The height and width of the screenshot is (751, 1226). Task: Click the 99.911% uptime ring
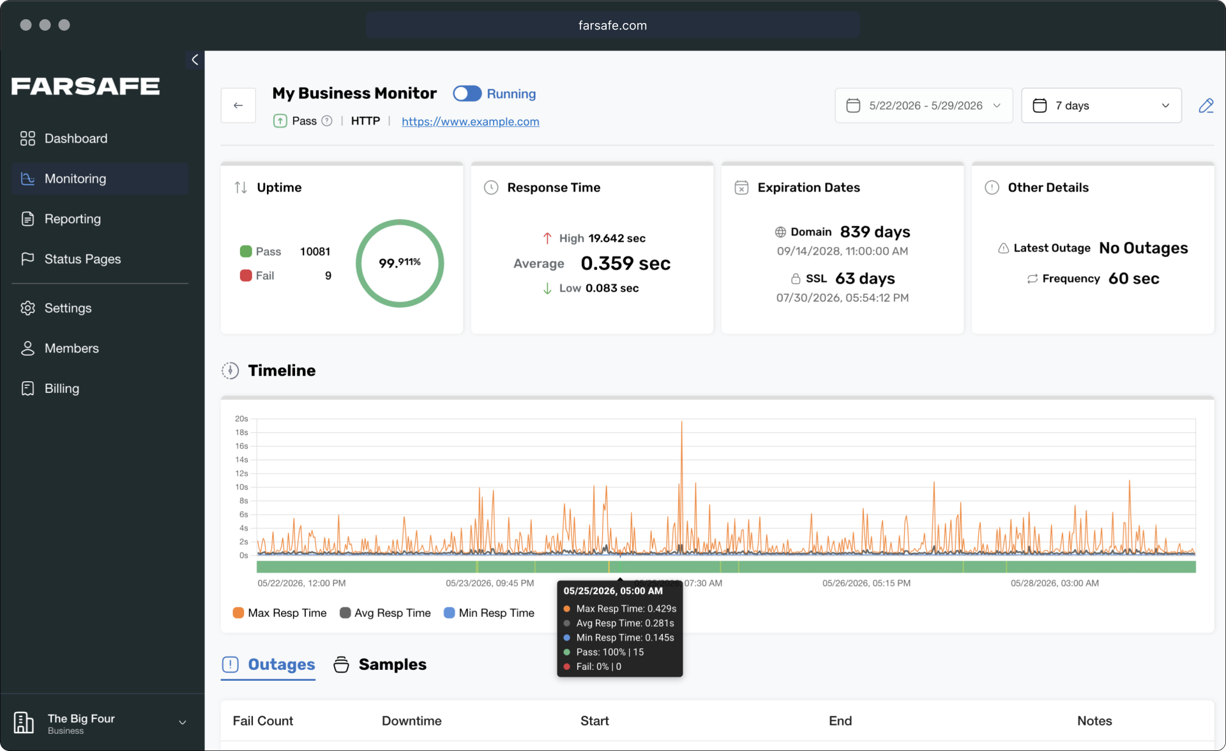pos(400,263)
